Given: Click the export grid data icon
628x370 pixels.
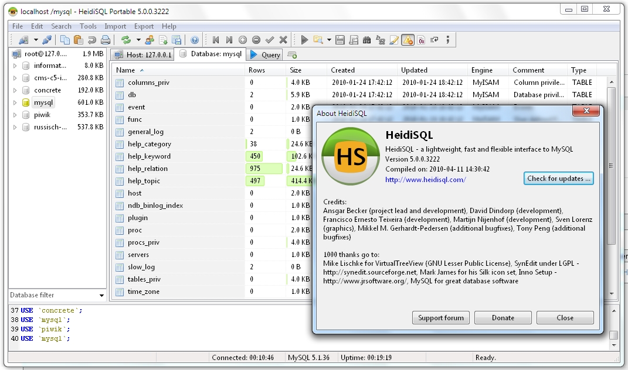Looking at the screenshot, I should click(176, 40).
